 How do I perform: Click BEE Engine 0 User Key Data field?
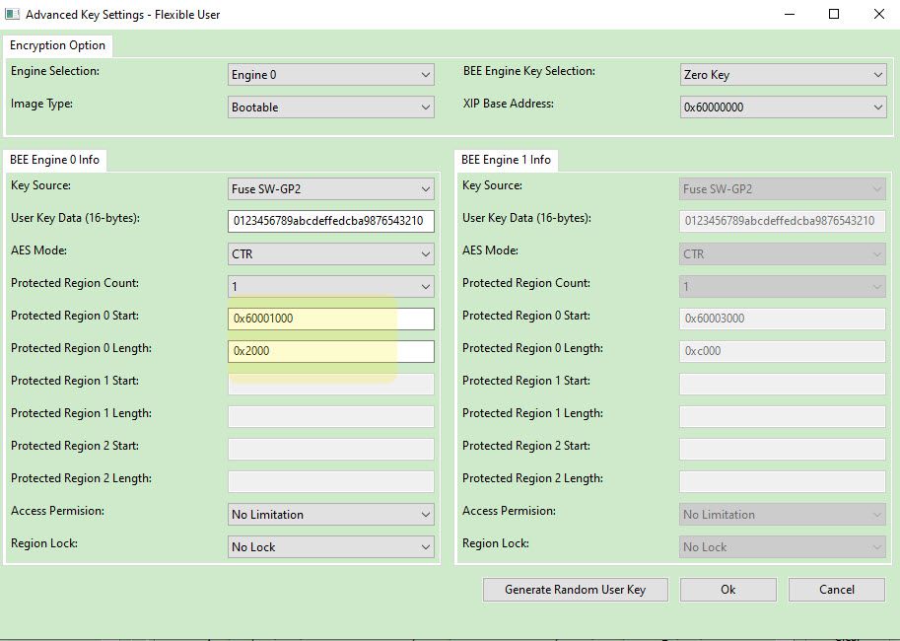[x=330, y=221]
